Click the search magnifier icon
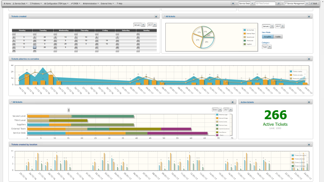324x182 pixels. tap(278, 3)
